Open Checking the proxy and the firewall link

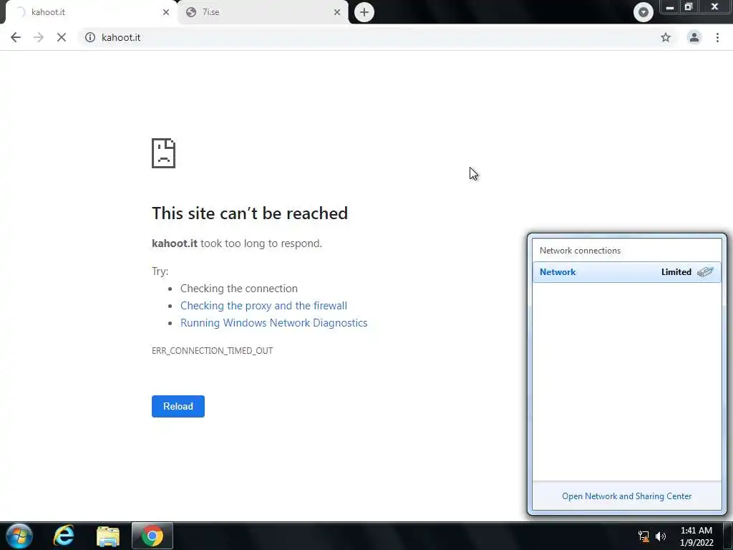point(263,306)
